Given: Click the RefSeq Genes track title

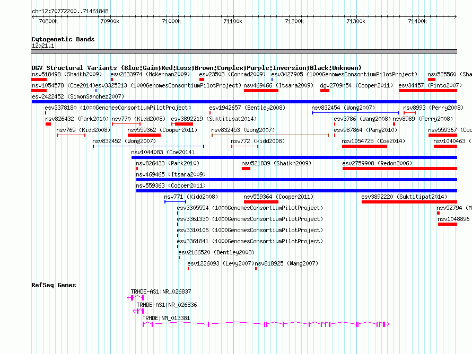Looking at the screenshot, I should 54,285.
